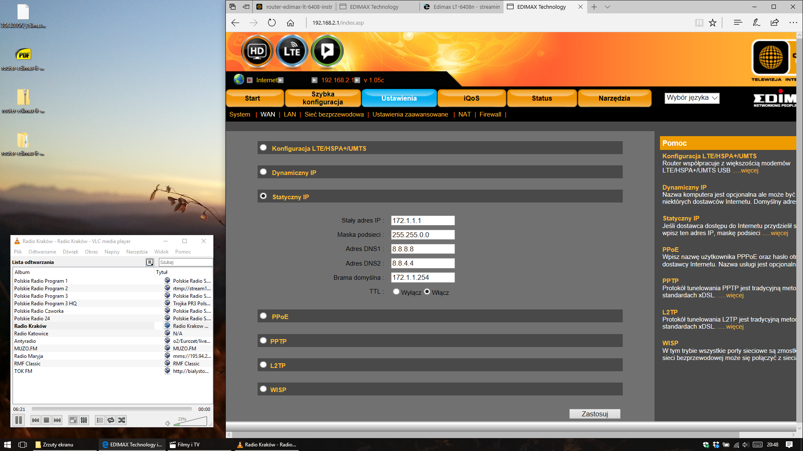The width and height of the screenshot is (803, 451).
Task: Open VLC Narzędzia menu
Action: pyautogui.click(x=137, y=252)
